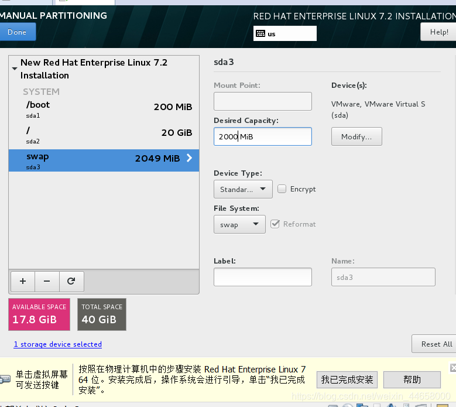Click the add partition plus icon
The image size is (456, 407).
[23, 281]
